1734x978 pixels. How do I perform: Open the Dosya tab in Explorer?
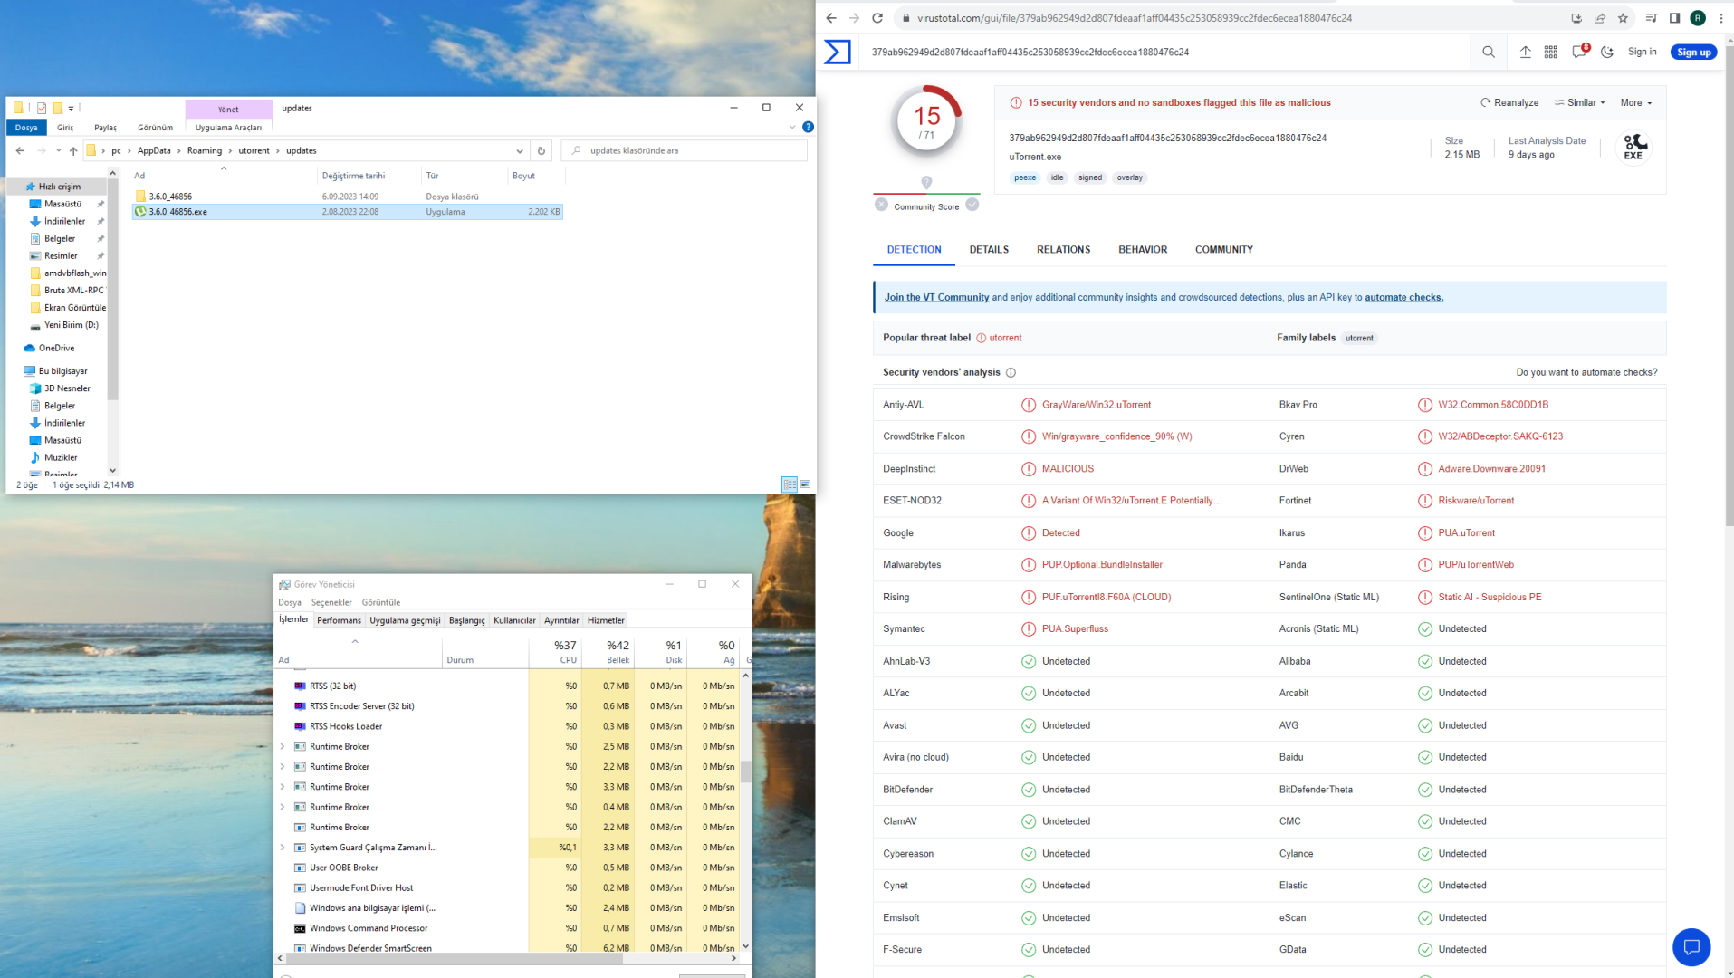pos(26,128)
